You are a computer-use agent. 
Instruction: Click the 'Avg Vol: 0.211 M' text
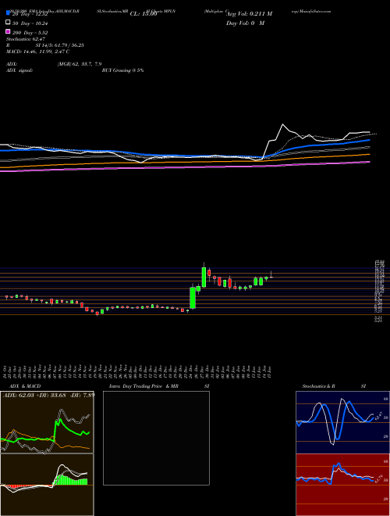click(249, 14)
